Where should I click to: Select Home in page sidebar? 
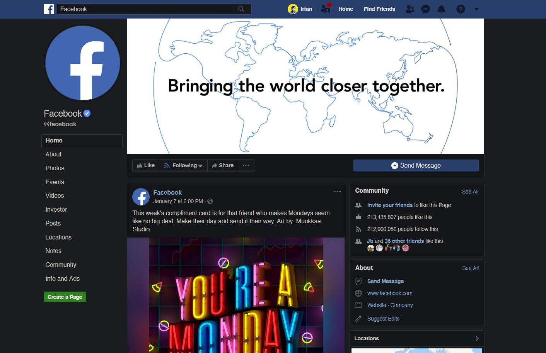tap(82, 141)
